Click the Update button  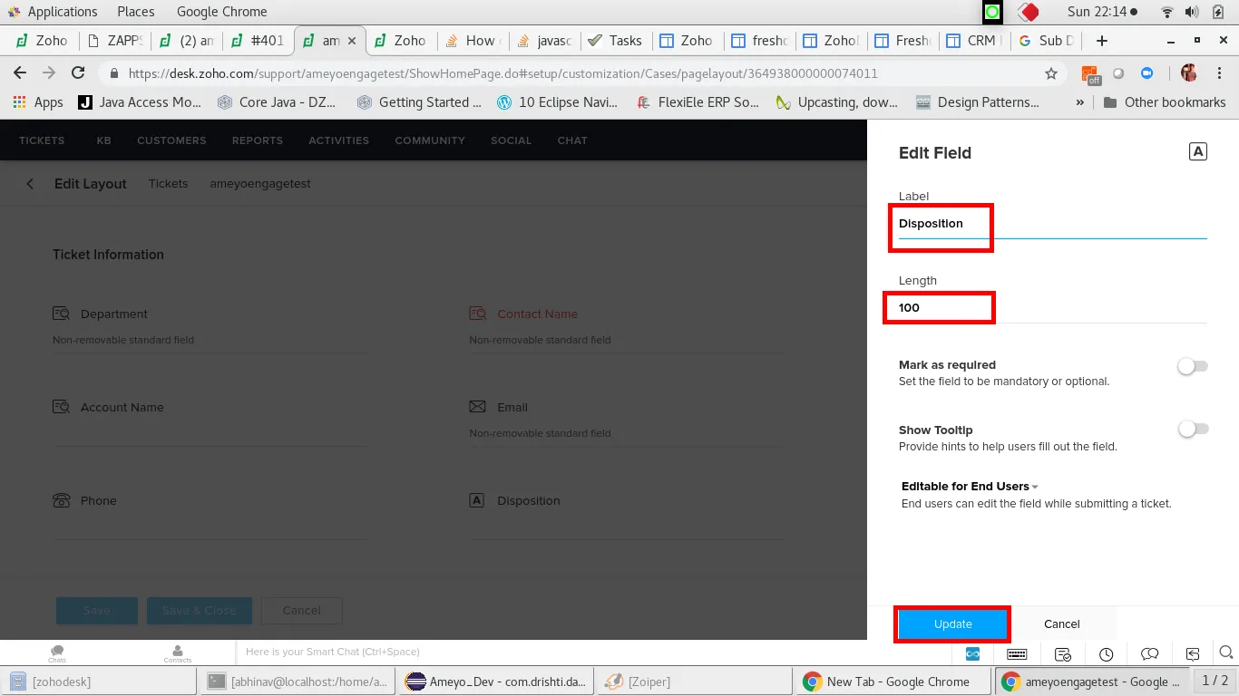(952, 624)
